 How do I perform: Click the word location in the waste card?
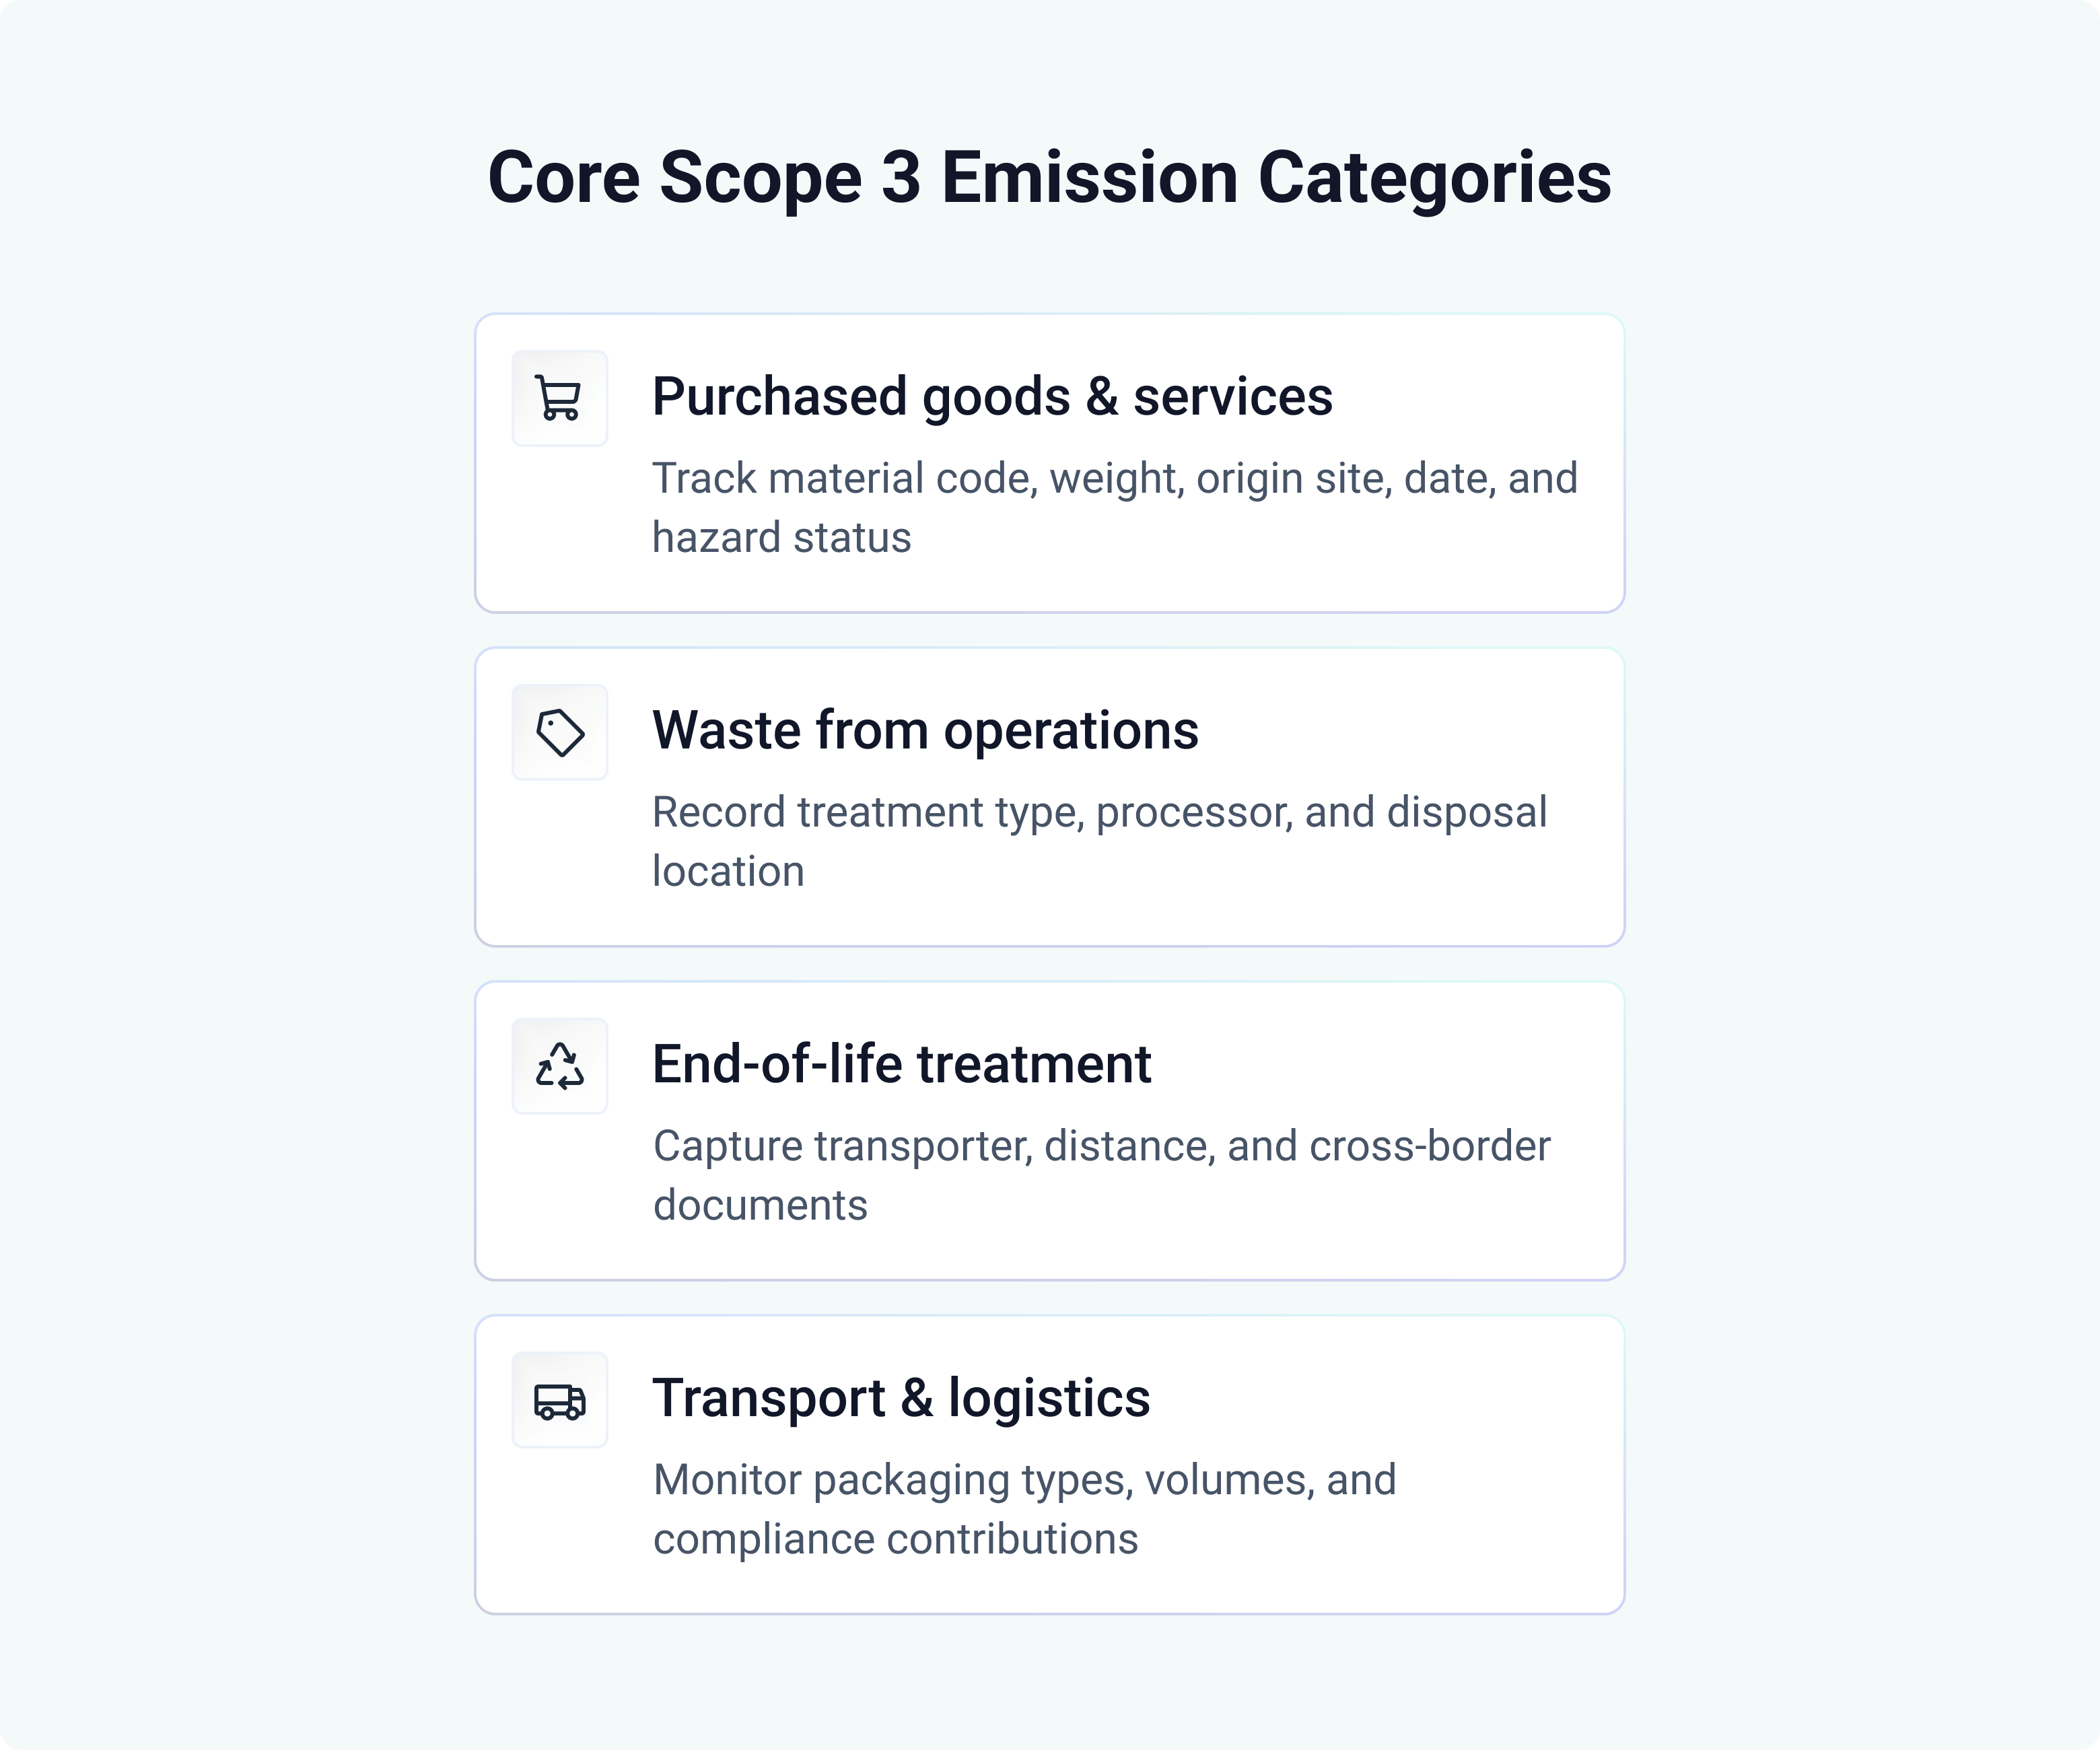727,872
